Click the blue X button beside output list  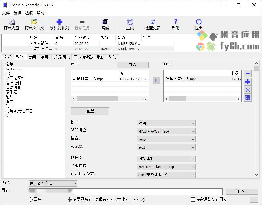(x=248, y=90)
